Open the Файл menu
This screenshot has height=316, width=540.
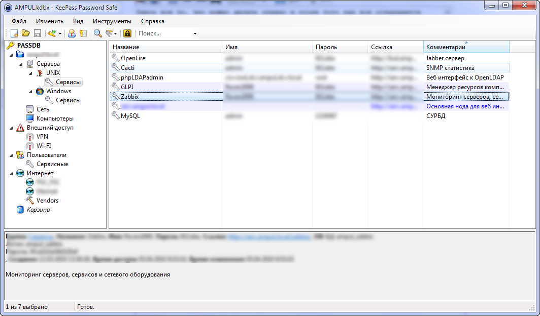click(x=19, y=21)
